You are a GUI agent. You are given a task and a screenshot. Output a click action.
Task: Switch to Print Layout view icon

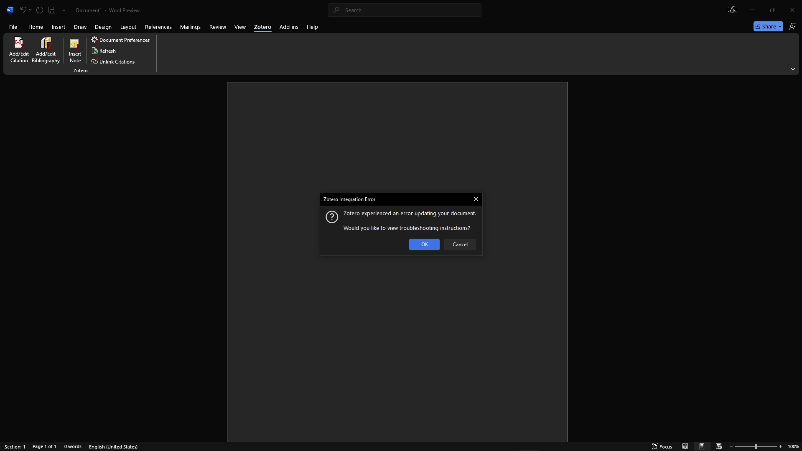point(702,446)
